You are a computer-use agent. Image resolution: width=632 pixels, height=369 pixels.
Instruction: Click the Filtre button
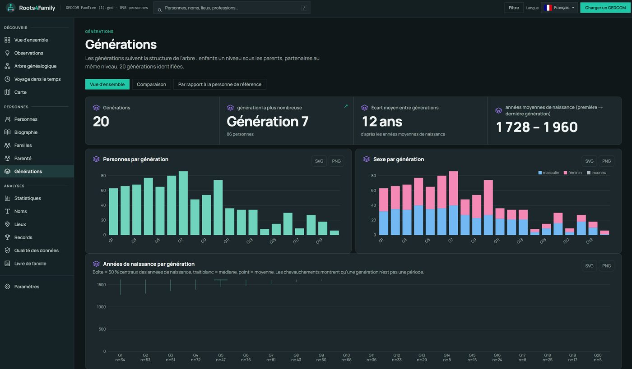coord(514,8)
